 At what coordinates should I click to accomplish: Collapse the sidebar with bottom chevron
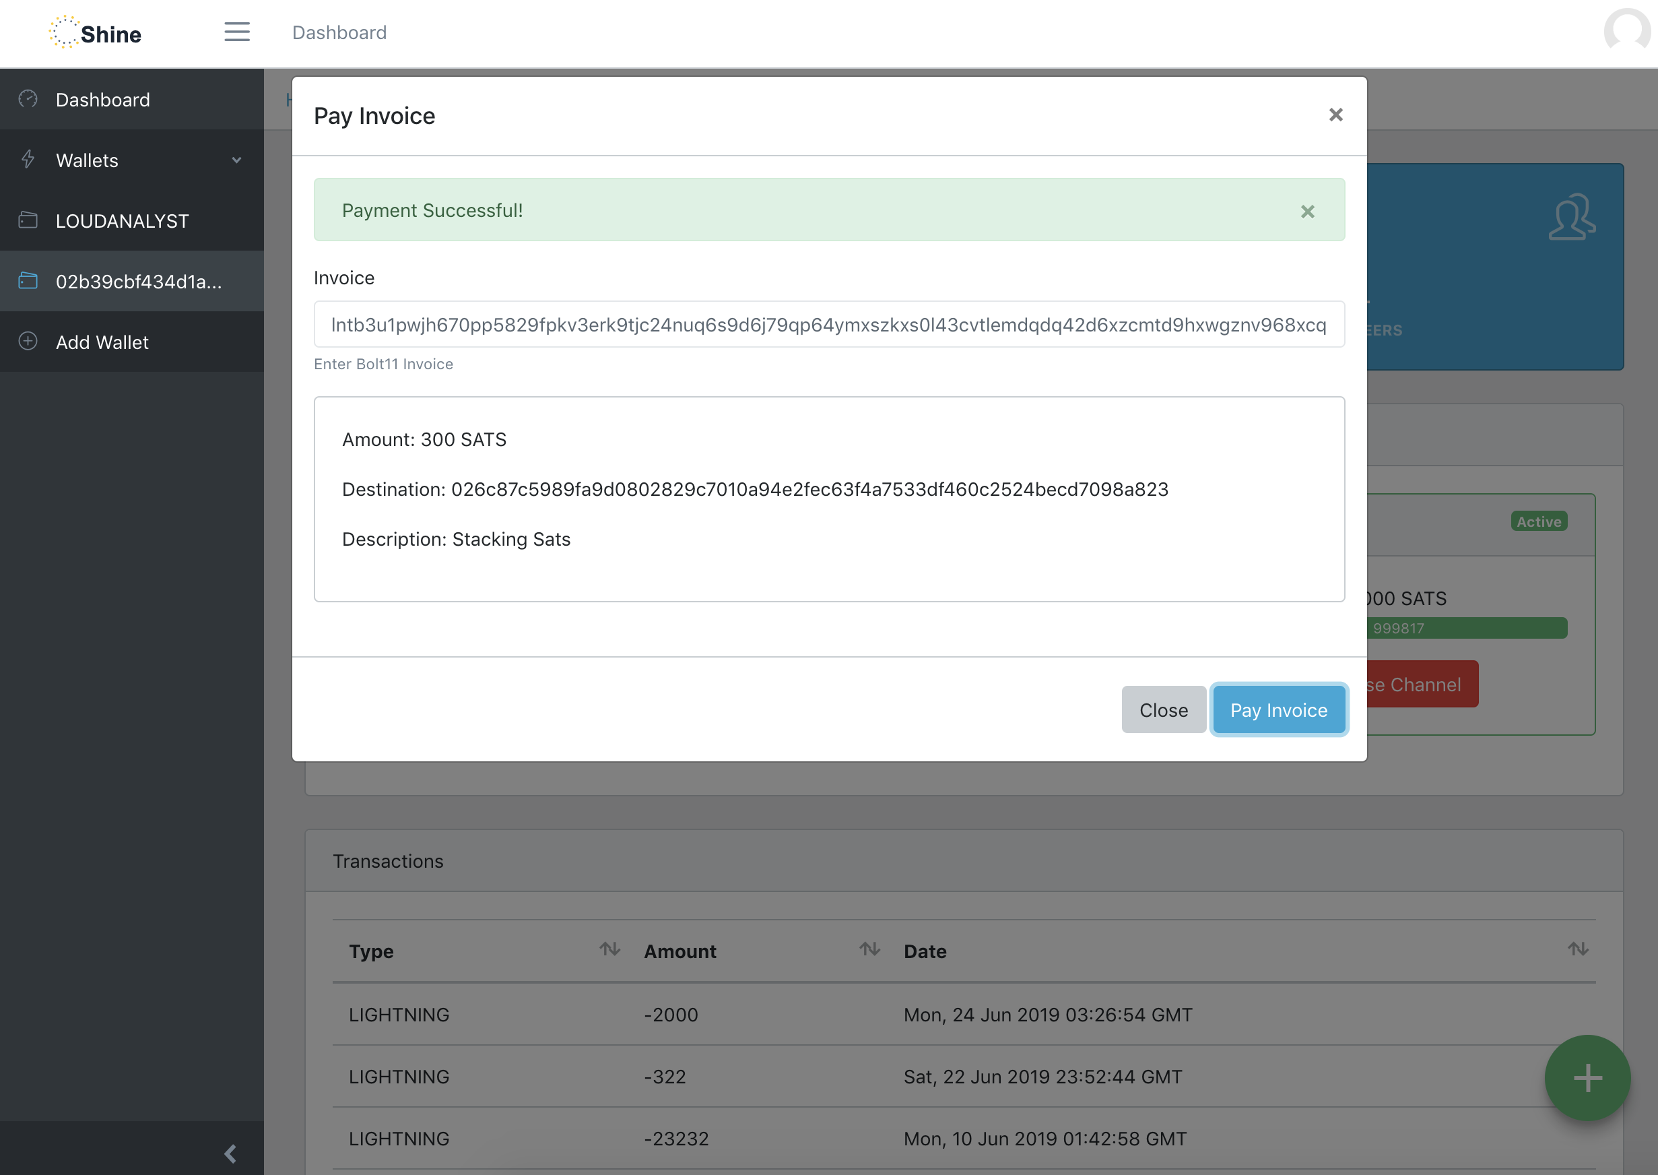tap(231, 1153)
